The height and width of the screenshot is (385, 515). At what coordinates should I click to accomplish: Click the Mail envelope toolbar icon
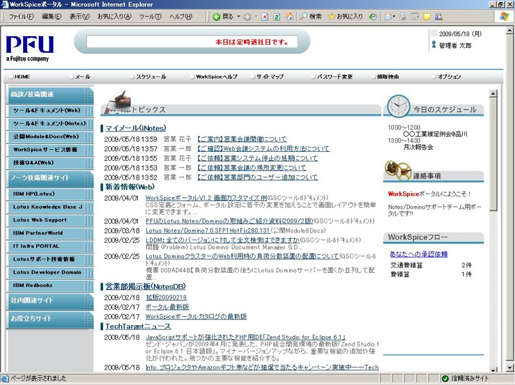coord(388,17)
